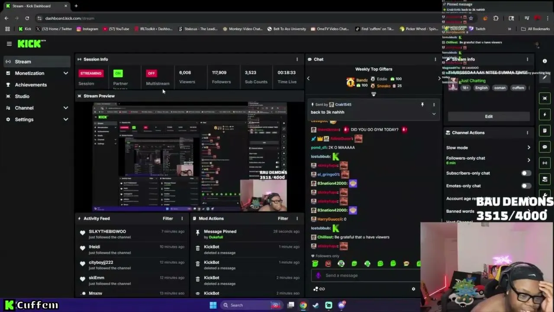Click the Multistream OFF badge
554x312 pixels.
(151, 73)
